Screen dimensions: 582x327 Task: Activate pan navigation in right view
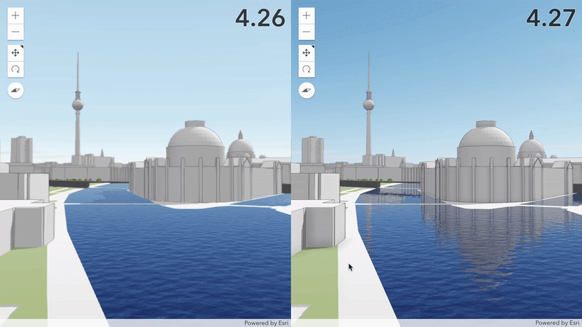click(307, 53)
